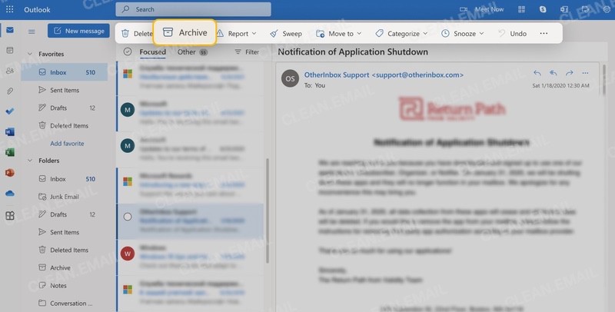Select the OtherInbox Support message circle

(x=128, y=217)
